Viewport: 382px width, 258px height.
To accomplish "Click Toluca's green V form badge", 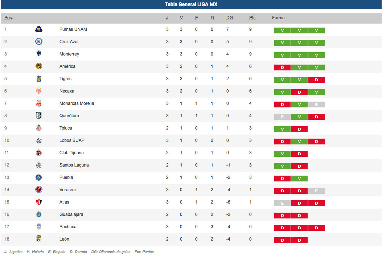I will click(x=282, y=129).
